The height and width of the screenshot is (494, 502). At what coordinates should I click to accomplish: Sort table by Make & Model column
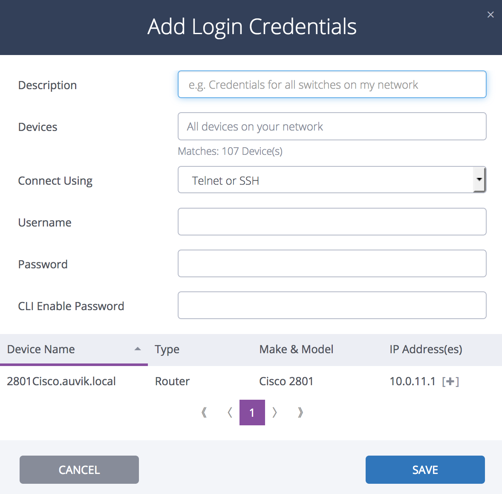click(296, 349)
